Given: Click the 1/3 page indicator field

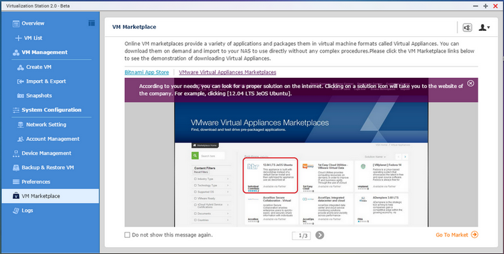Looking at the screenshot, I should 302,236.
